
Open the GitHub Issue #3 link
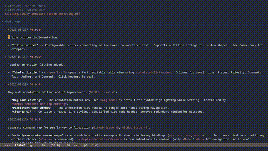[x=103, y=92]
